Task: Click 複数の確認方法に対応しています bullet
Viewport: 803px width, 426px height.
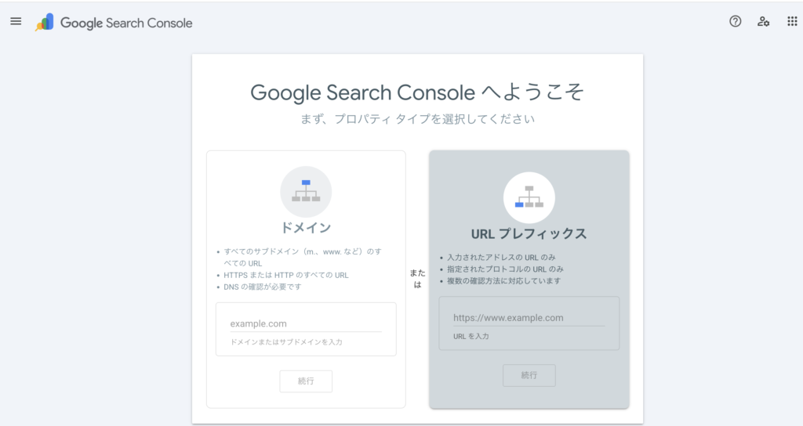Action: (504, 281)
